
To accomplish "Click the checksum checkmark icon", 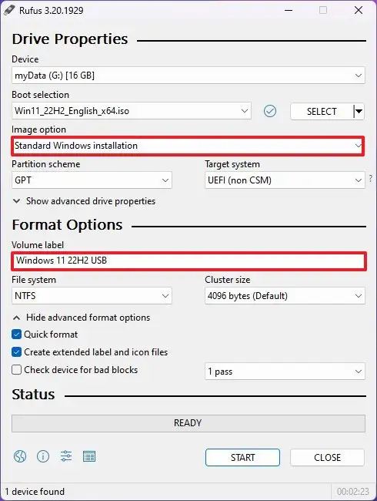I will click(x=270, y=111).
